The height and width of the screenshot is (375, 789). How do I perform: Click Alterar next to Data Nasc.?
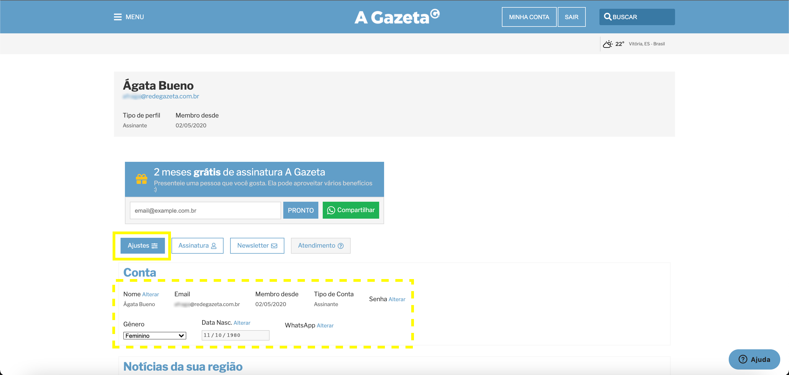(242, 323)
